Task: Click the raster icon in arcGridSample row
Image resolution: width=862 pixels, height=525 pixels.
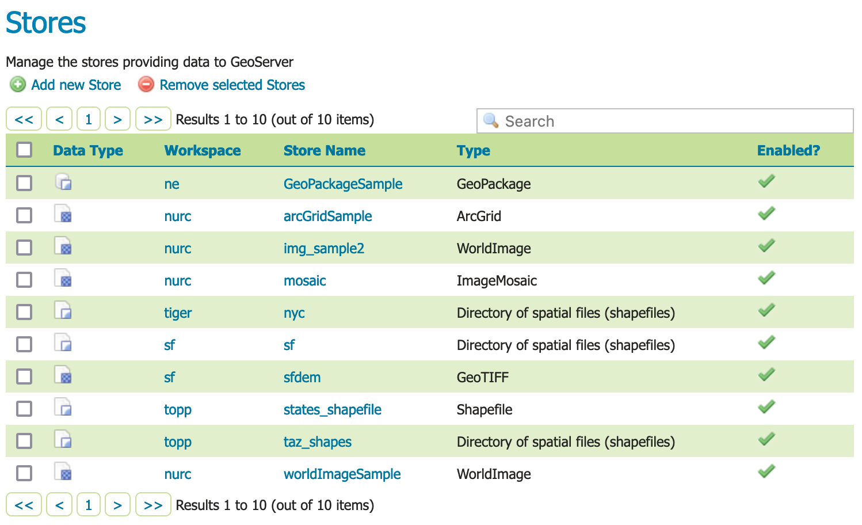Action: pos(63,215)
